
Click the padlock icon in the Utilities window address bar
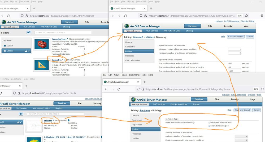(27, 16)
